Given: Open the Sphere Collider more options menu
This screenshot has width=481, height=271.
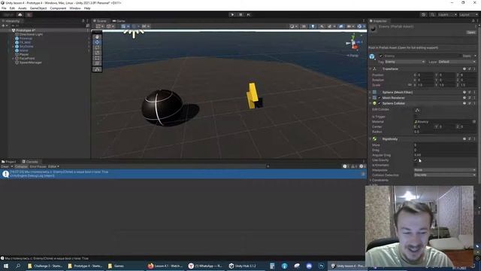Looking at the screenshot, I should (474, 103).
